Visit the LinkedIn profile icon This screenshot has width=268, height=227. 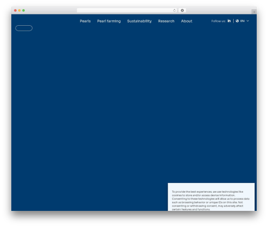coord(229,21)
